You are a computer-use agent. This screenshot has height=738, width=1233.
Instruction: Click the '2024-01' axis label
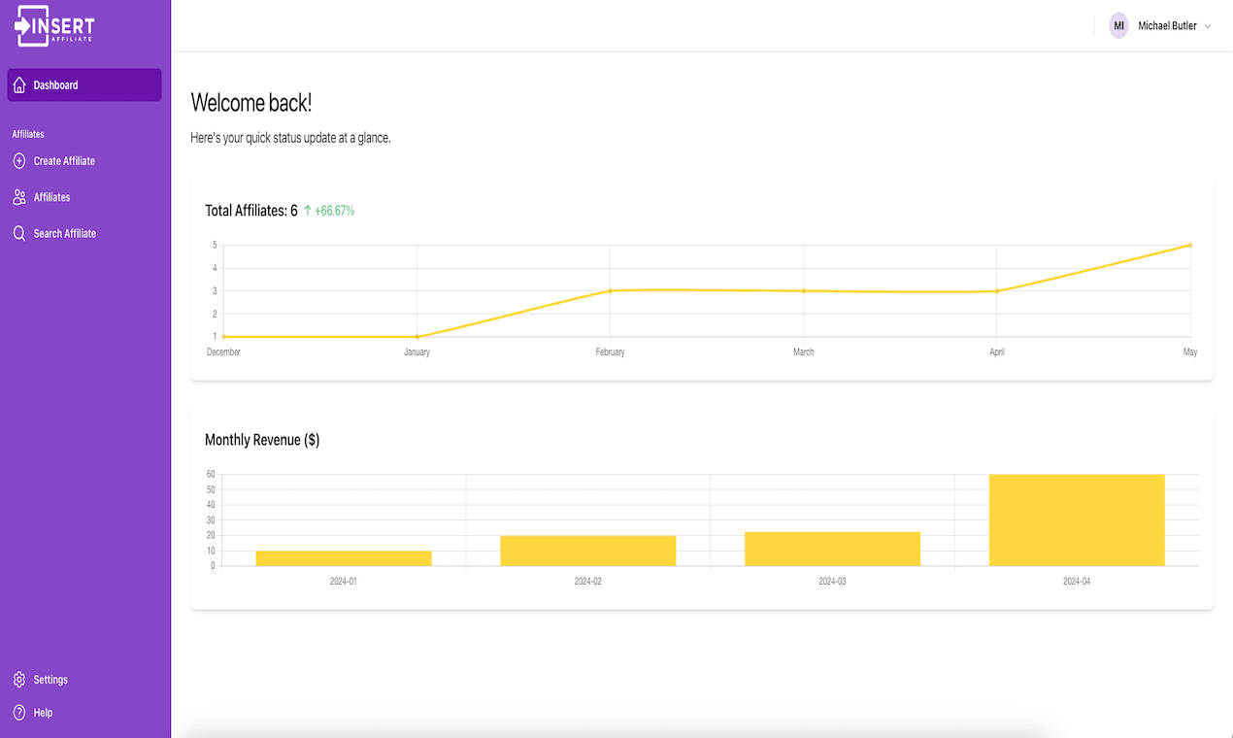(344, 582)
